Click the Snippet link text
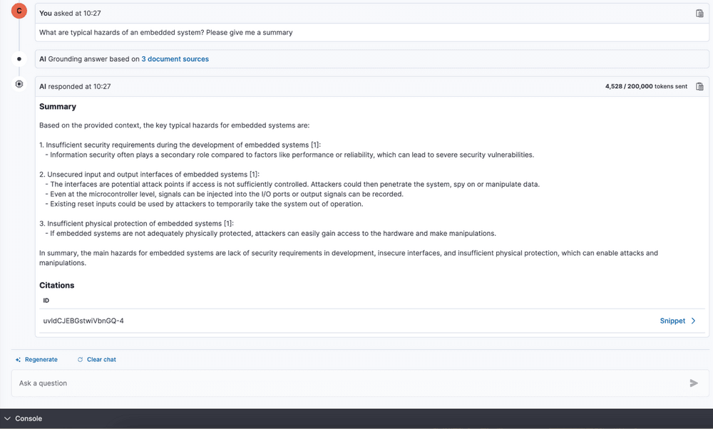 [672, 321]
